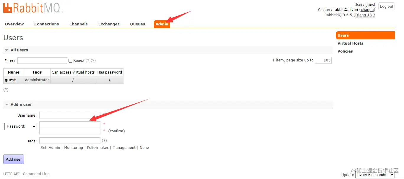
Task: Set tag to None
Action: pos(144,148)
